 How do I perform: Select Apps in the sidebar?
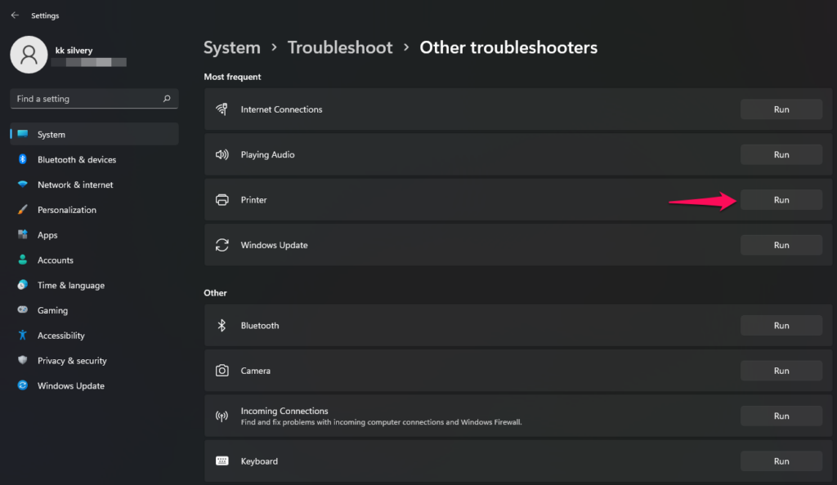(94, 234)
